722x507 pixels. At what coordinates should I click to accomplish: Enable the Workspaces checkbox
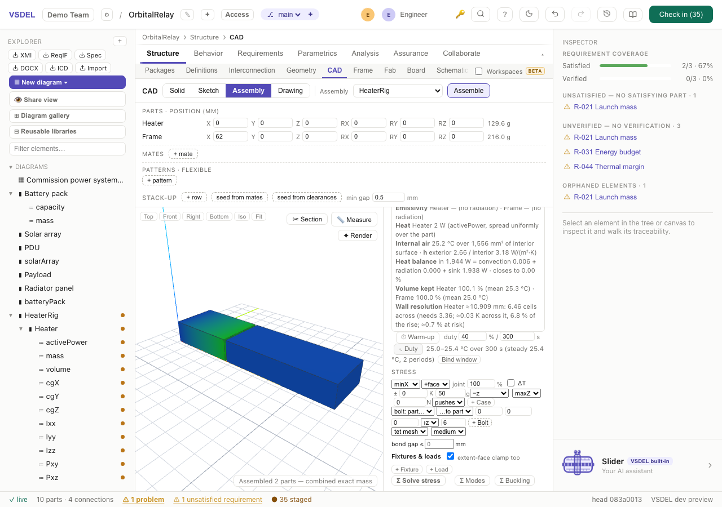(x=479, y=72)
